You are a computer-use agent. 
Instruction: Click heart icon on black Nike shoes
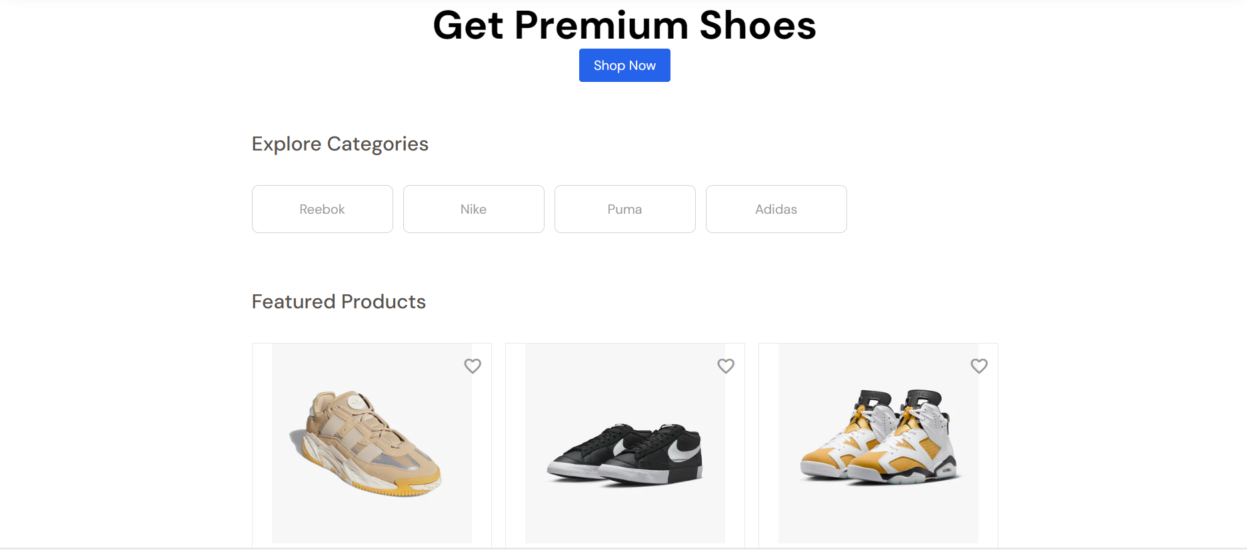726,366
